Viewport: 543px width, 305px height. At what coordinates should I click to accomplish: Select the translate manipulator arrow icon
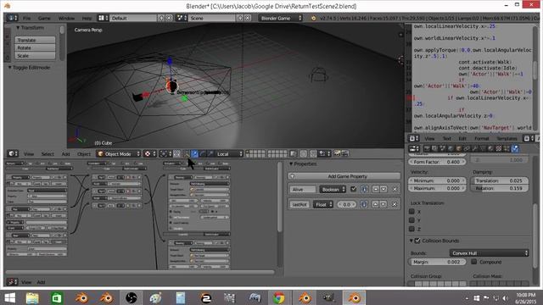click(x=195, y=154)
